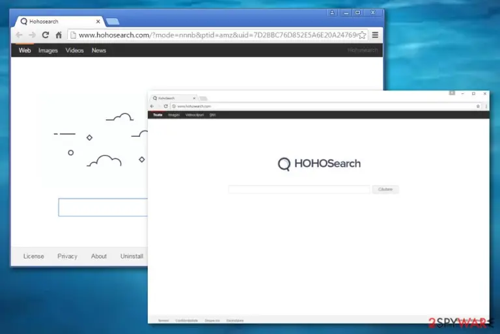Click the Căutare search button
Screen dimensions: 500x334
(x=385, y=189)
